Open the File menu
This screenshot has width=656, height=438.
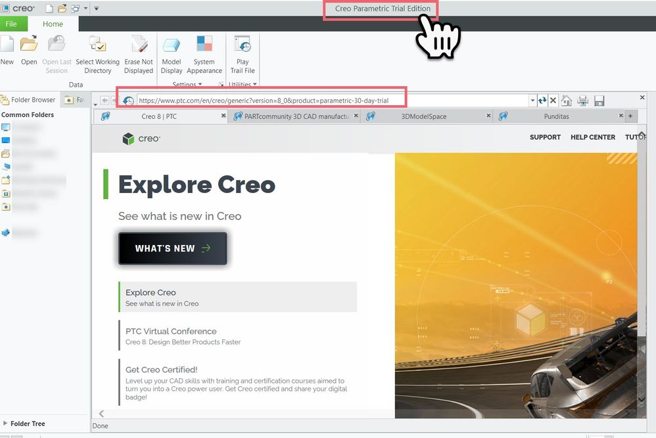tap(11, 24)
